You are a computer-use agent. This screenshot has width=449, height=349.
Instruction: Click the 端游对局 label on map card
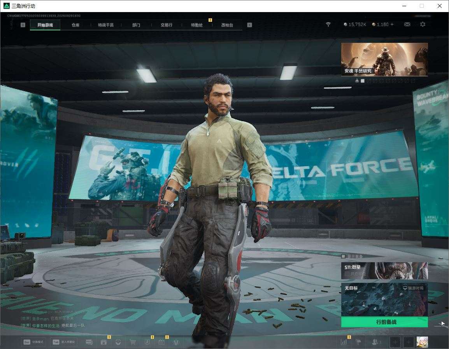[x=413, y=288]
